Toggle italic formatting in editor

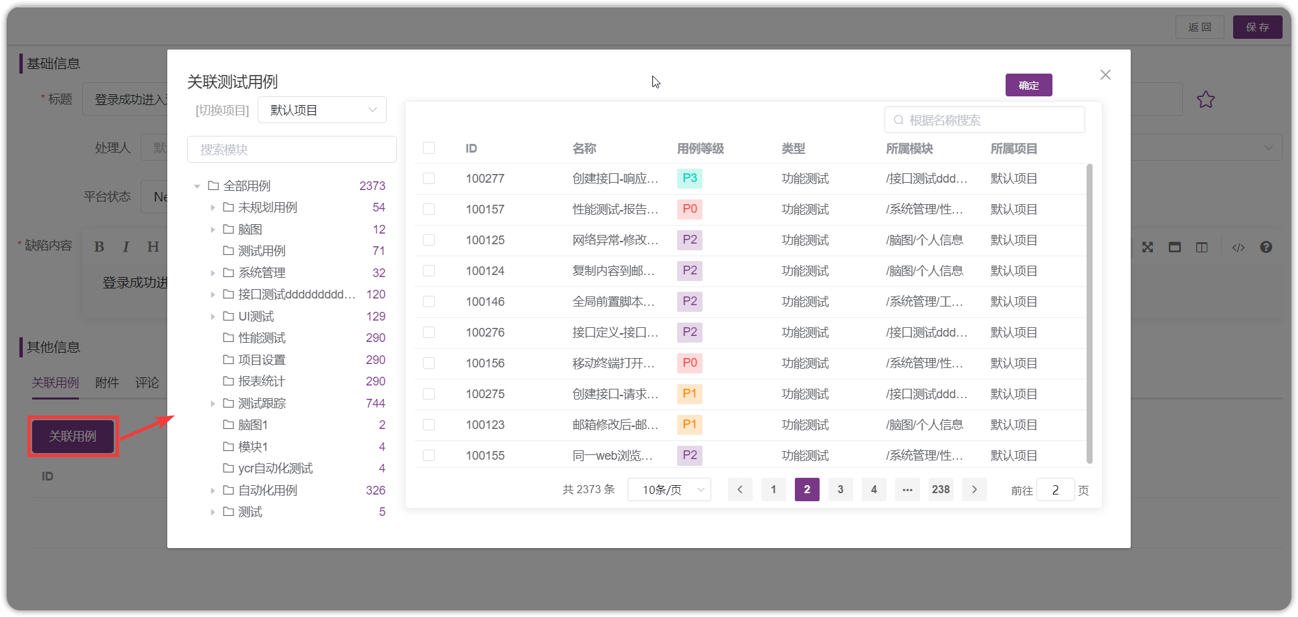coord(126,247)
